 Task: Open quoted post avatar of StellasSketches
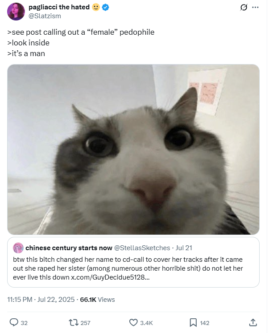click(18, 248)
